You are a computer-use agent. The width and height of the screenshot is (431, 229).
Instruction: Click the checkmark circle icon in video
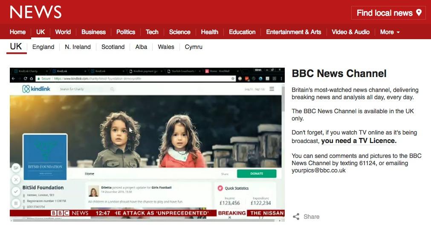click(16, 192)
